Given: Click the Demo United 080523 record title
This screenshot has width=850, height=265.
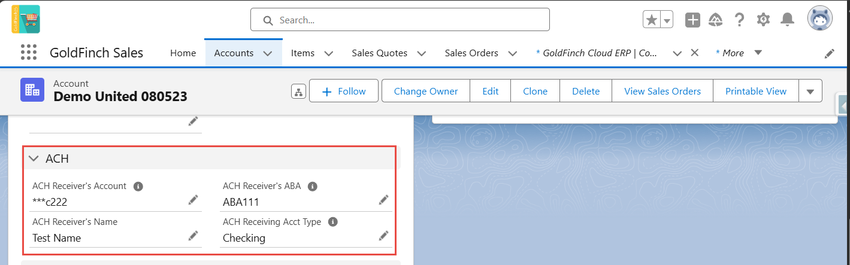Looking at the screenshot, I should pyautogui.click(x=120, y=96).
